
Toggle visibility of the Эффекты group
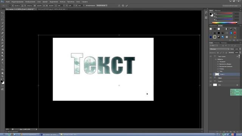click(216, 59)
